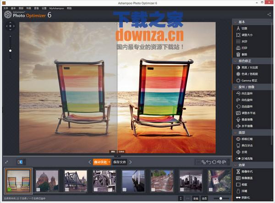Open hue / saturation (色调/饱和度) adjustment
Image resolution: width=275 pixels, height=203 pixels.
pos(247,74)
